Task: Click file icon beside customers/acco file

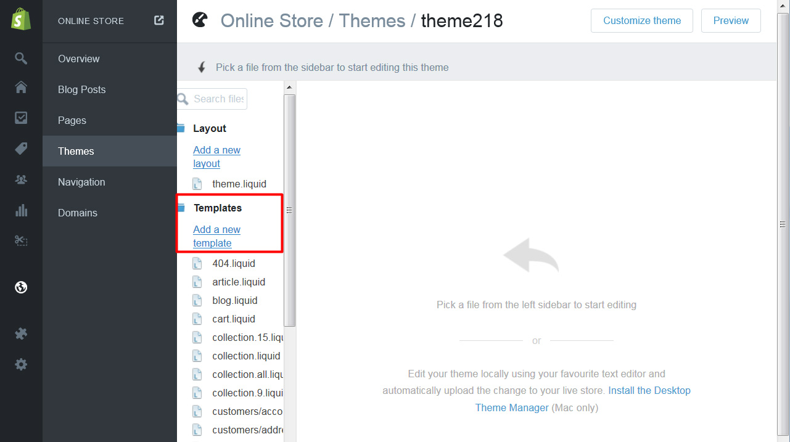Action: [x=197, y=411]
